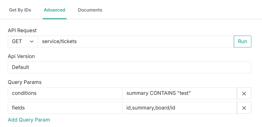Click the Add Query Param link
The image size is (262, 127).
point(29,120)
